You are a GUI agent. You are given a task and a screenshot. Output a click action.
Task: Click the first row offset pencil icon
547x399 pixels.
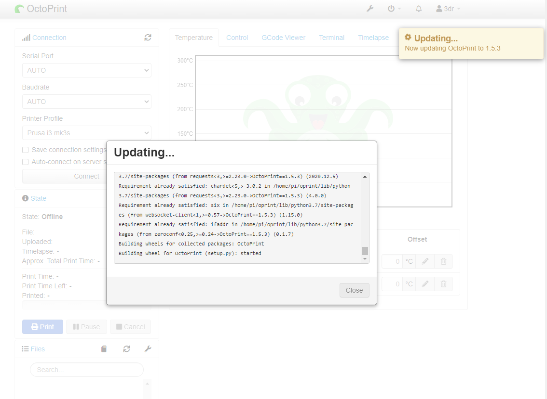pos(425,261)
